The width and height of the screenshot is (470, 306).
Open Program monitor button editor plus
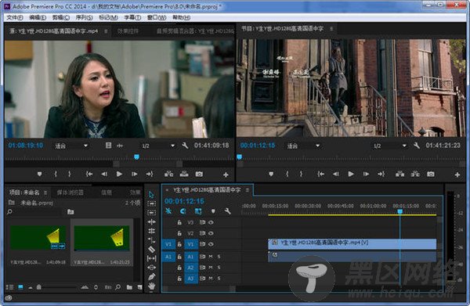point(457,175)
